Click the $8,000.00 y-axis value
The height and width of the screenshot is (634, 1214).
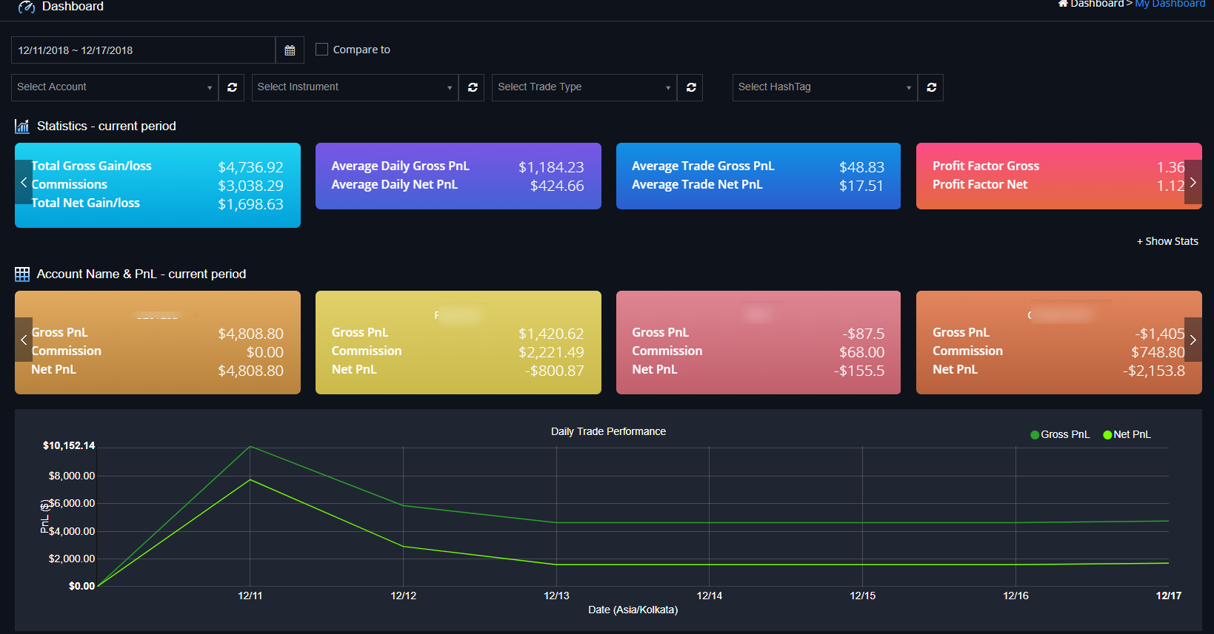tap(72, 476)
